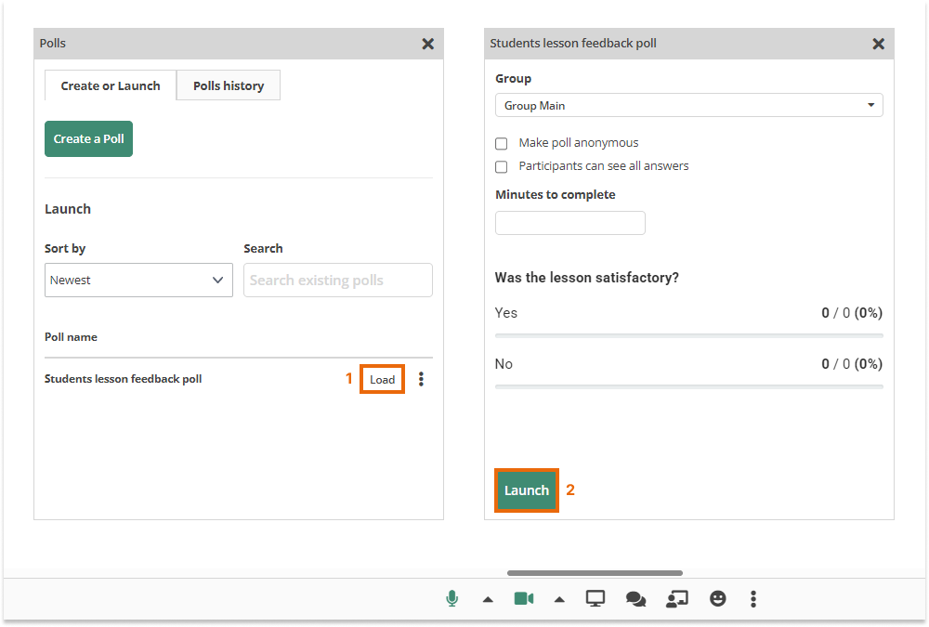Toggle the green camera icon
The width and height of the screenshot is (929, 627).
[x=524, y=598]
